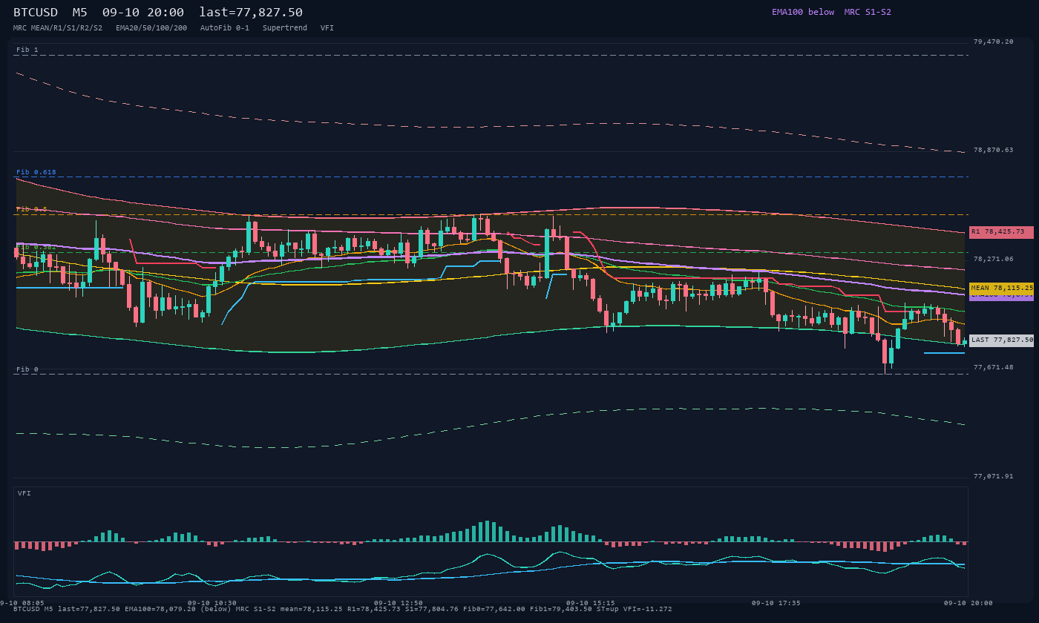Screen dimensions: 1039x623
Task: Select the AutoFib 0-1 indicator label
Action: coord(225,28)
